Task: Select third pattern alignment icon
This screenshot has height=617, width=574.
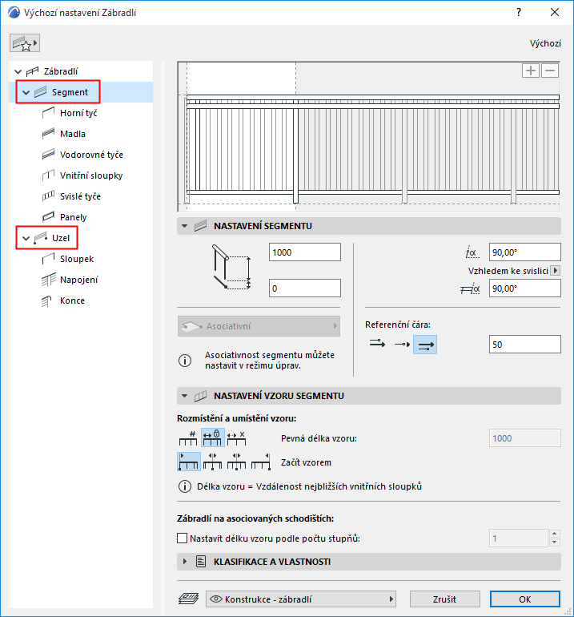Action: pyautogui.click(x=237, y=462)
